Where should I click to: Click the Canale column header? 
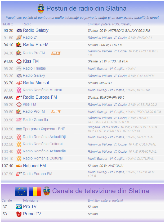point(7,201)
